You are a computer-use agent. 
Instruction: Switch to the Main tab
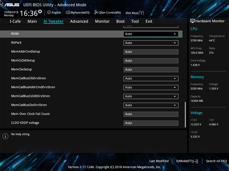pyautogui.click(x=32, y=22)
